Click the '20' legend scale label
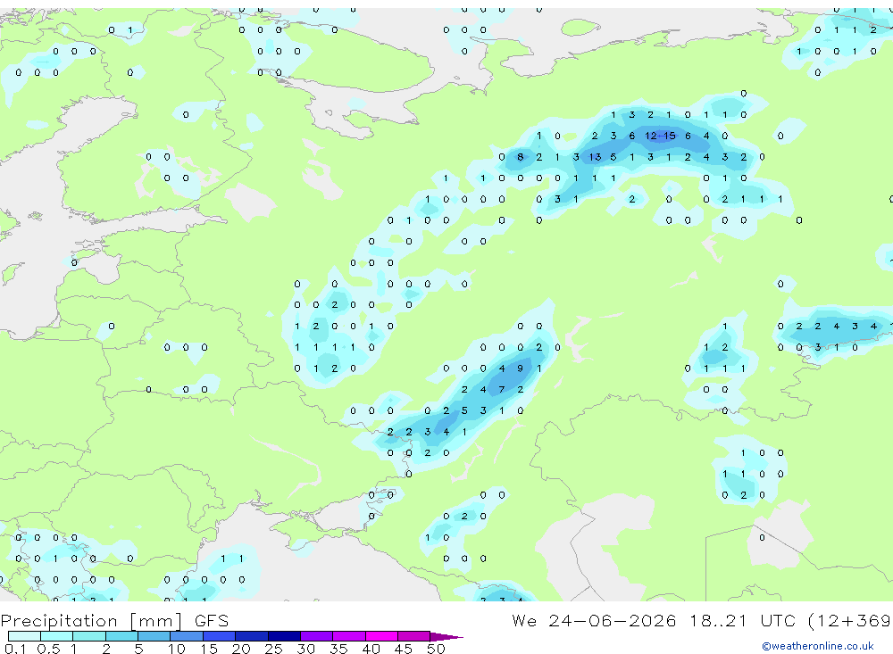Viewport: 893px width, 654px height. point(241,649)
